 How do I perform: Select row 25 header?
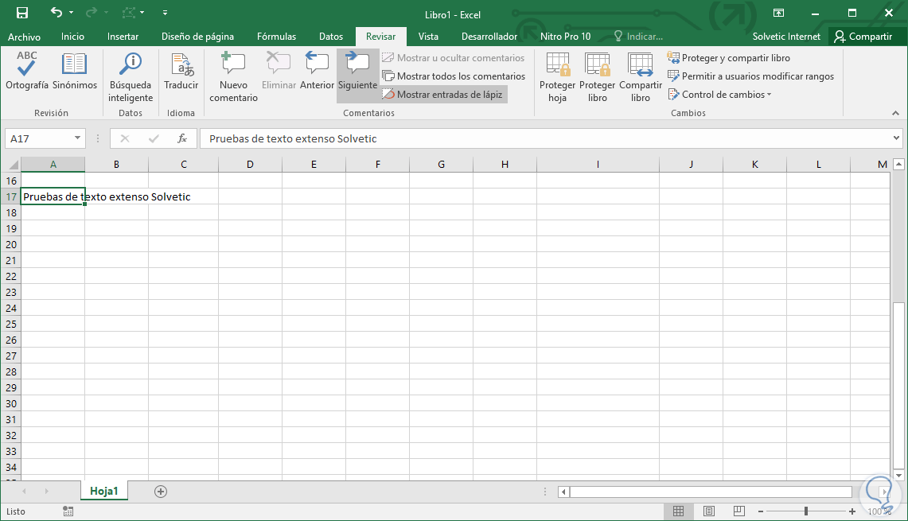coord(11,325)
